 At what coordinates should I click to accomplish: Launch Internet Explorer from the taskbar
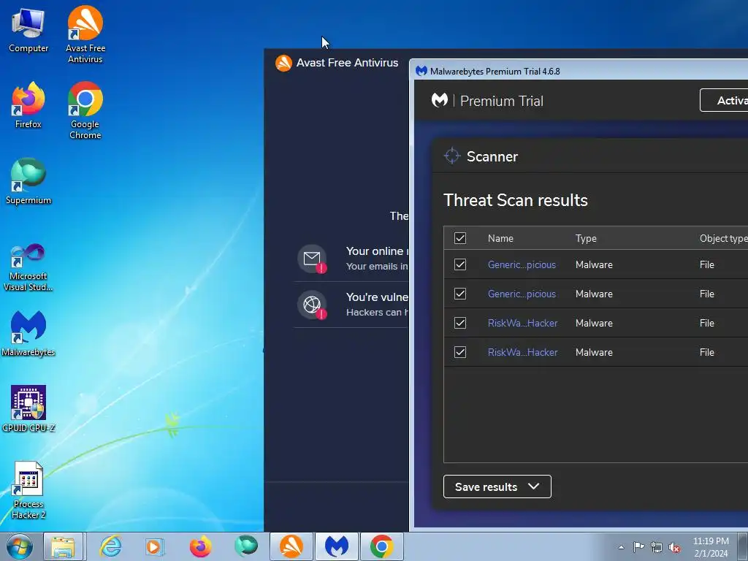point(111,546)
